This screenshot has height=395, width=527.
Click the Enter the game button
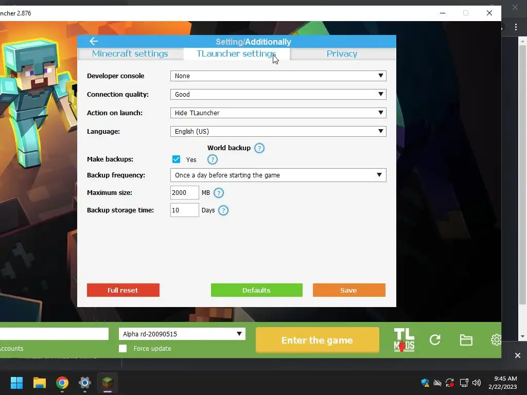coord(317,340)
